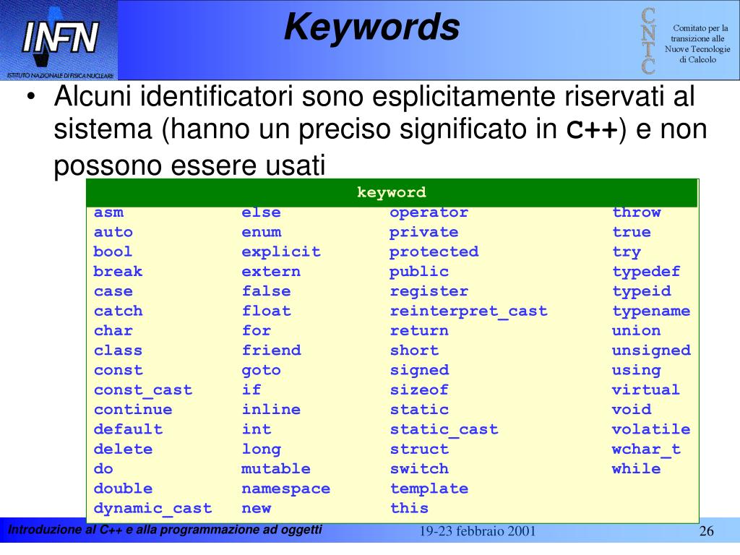Select the keyword short
The height and width of the screenshot is (555, 740).
[x=414, y=350]
